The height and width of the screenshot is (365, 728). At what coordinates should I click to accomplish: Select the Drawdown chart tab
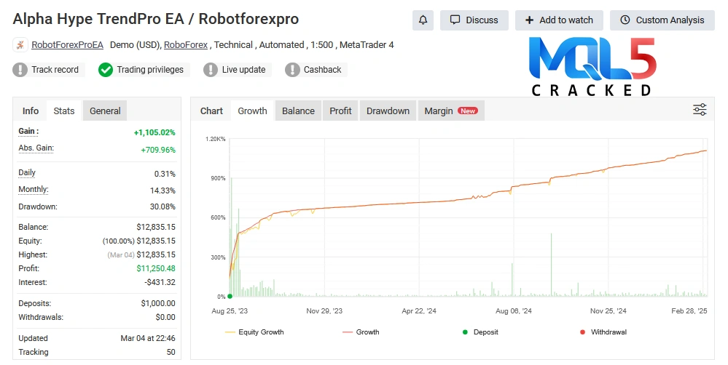pos(388,111)
